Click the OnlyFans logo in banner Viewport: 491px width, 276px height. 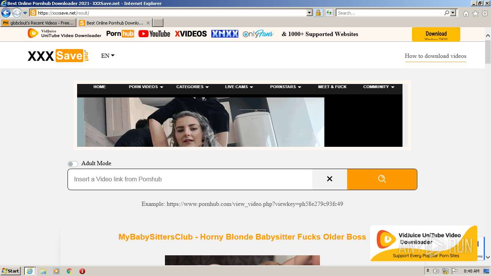[258, 34]
